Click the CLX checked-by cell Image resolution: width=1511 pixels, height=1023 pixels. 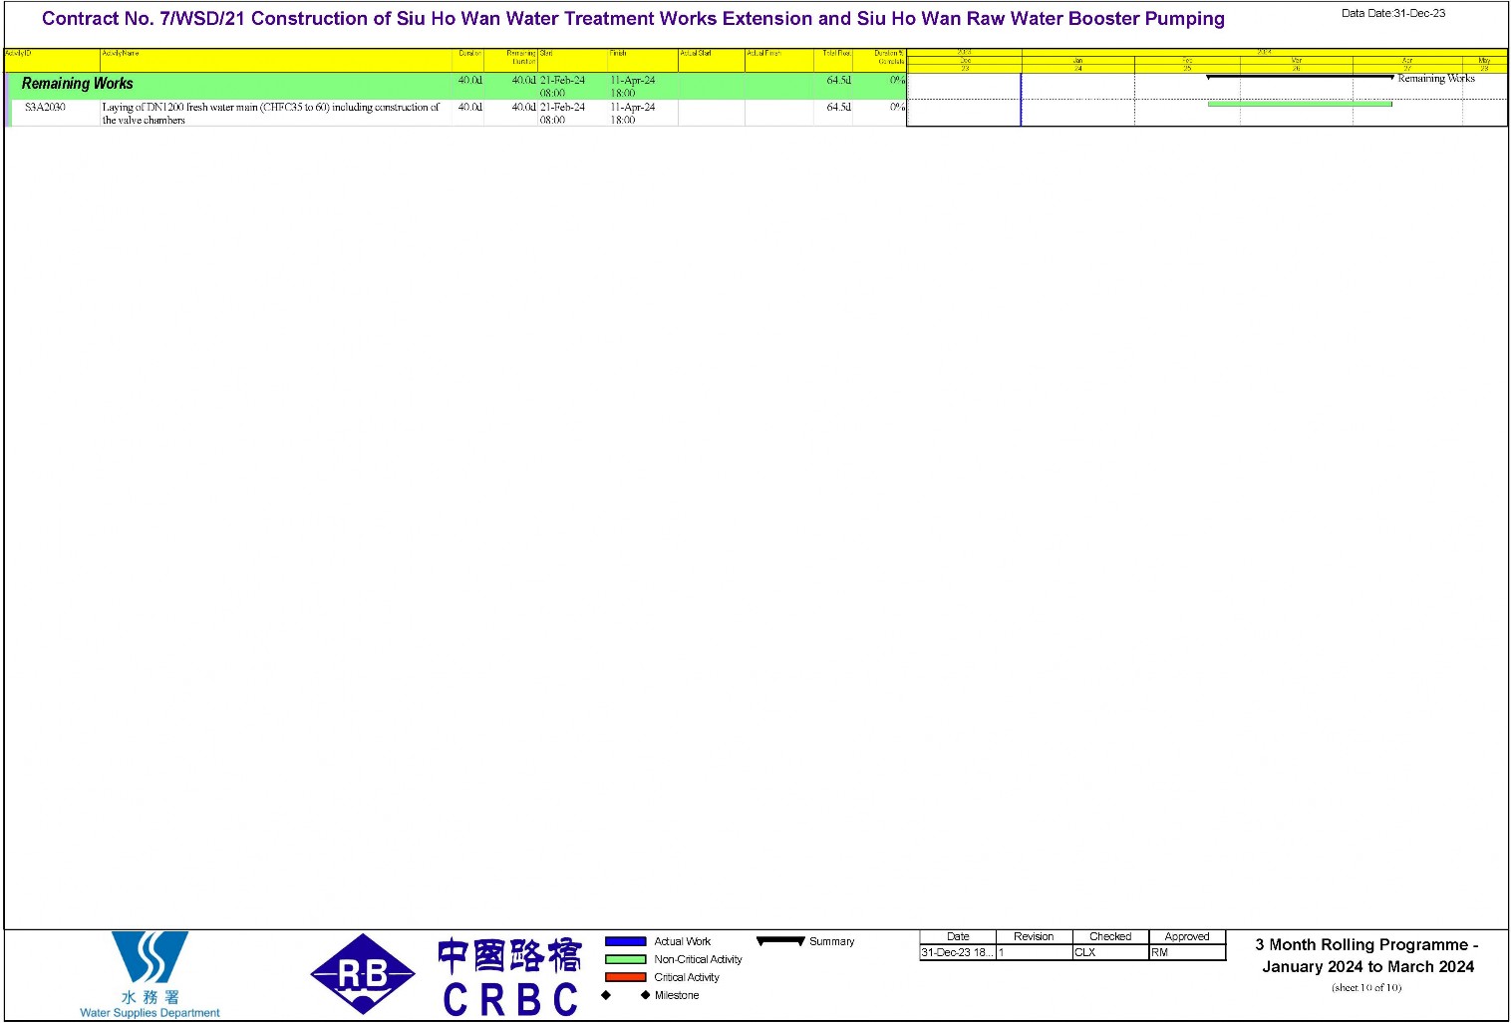(1110, 952)
